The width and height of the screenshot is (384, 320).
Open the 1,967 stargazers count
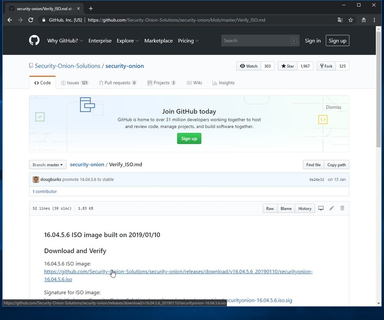305,66
